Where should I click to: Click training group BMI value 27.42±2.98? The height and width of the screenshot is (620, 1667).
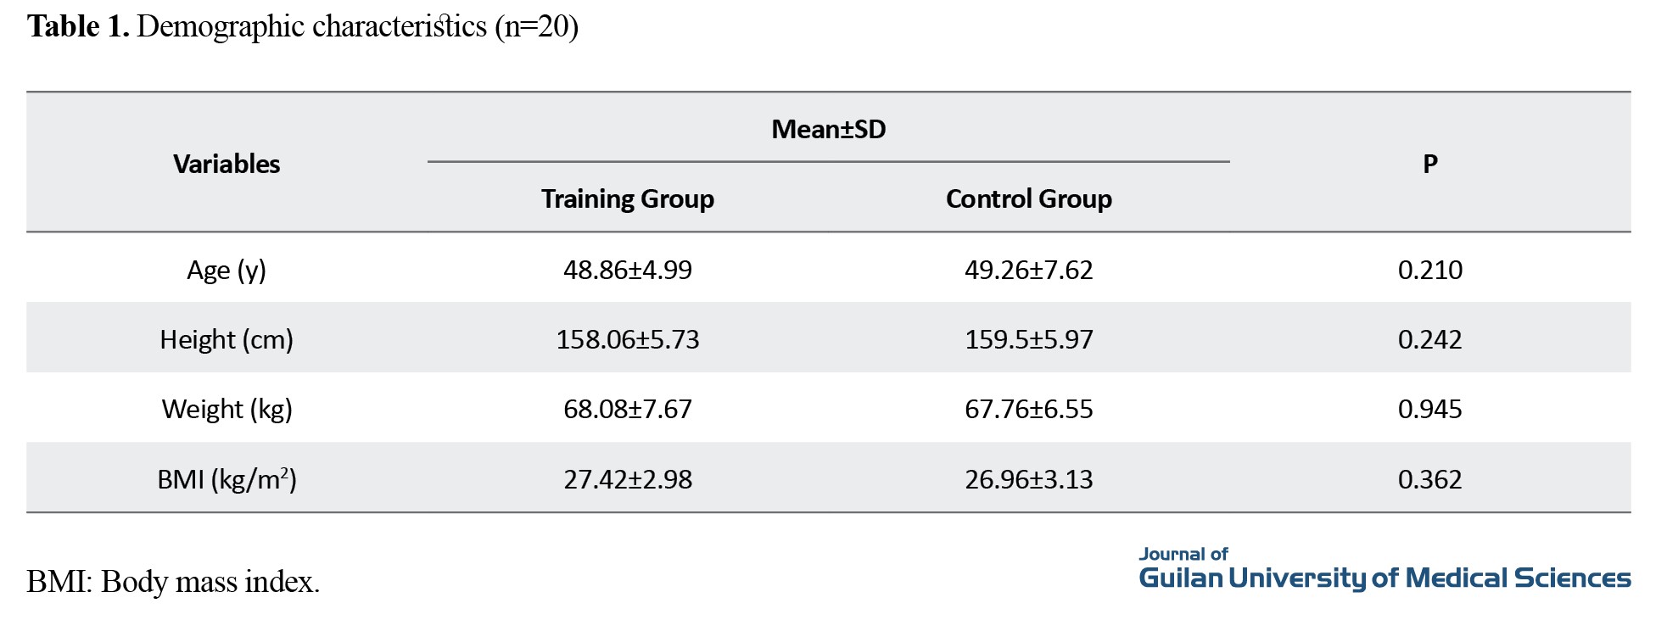click(x=628, y=479)
